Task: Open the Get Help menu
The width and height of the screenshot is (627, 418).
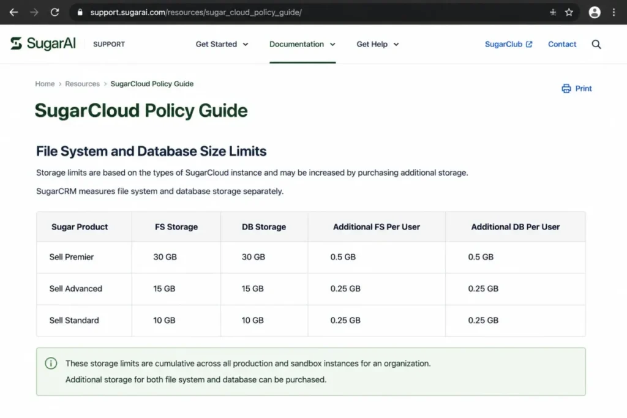Action: point(377,44)
